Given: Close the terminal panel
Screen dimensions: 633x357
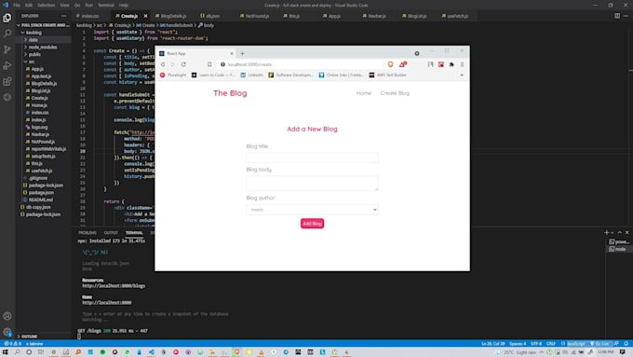Looking at the screenshot, I should [x=626, y=232].
